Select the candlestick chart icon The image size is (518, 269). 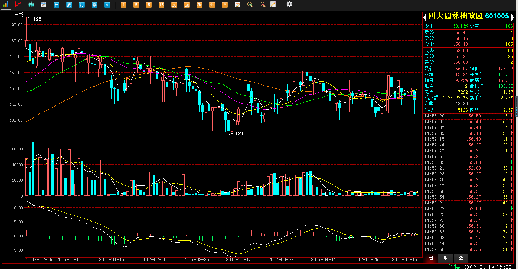(31, 4)
